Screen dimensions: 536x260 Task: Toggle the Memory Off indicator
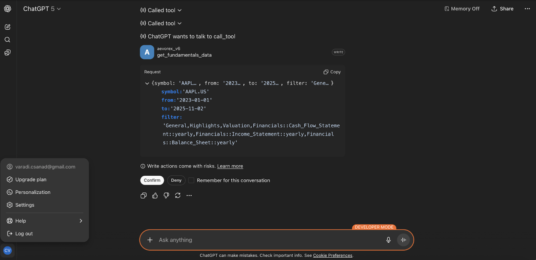[x=462, y=9]
